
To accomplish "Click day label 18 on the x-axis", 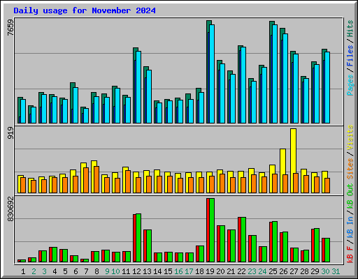I will click(x=199, y=271).
